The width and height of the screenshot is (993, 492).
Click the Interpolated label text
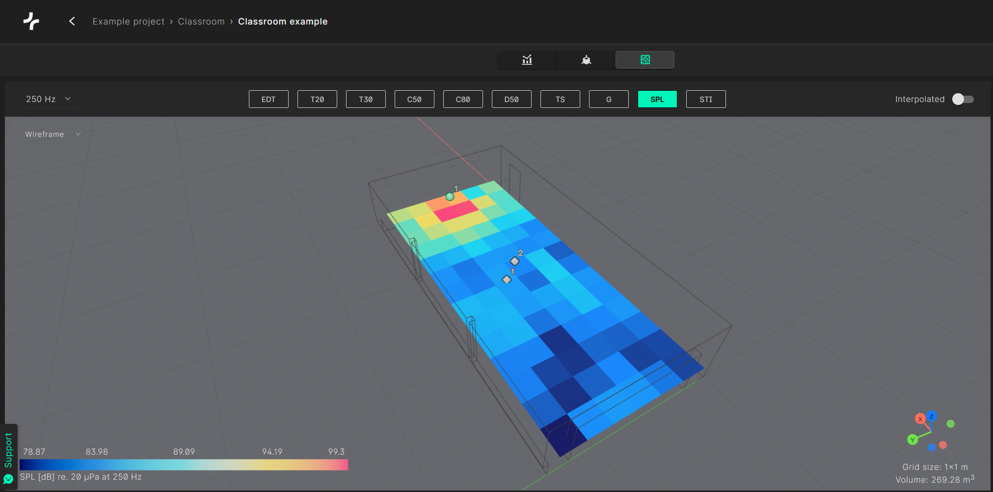click(x=920, y=99)
